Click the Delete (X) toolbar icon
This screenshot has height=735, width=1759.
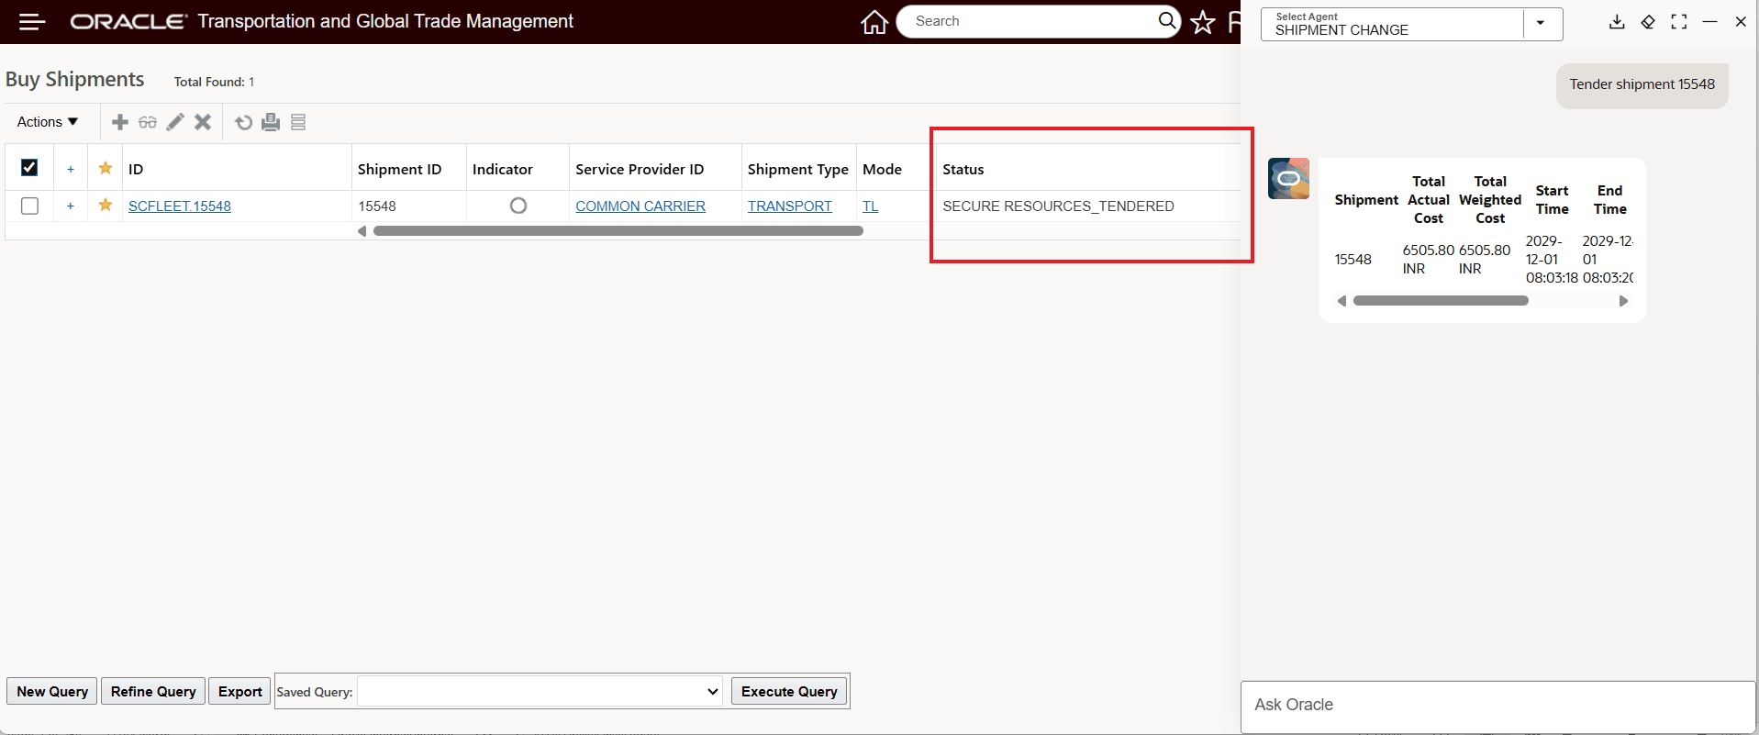tap(203, 122)
